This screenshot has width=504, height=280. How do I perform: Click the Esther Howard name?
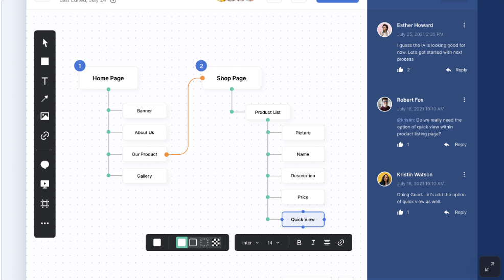pyautogui.click(x=415, y=25)
